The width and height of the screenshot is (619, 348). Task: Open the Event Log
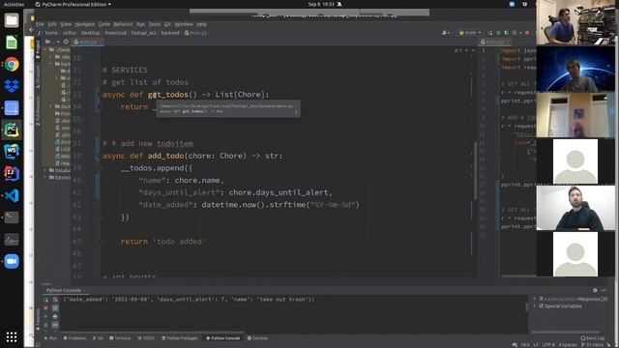coord(593,338)
